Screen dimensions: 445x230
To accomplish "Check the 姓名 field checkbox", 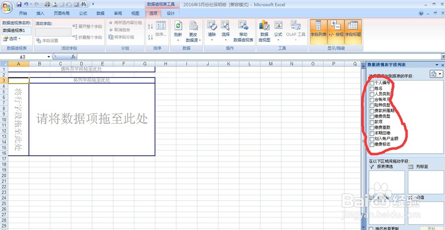I will point(372,89).
